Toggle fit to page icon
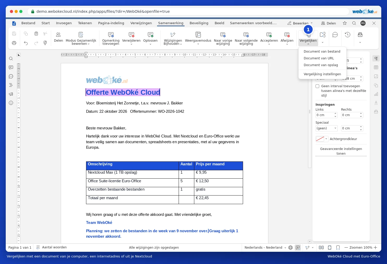 point(330,248)
